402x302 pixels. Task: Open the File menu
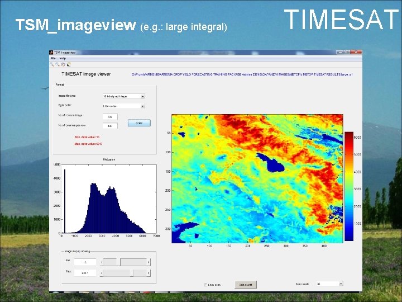click(53, 58)
